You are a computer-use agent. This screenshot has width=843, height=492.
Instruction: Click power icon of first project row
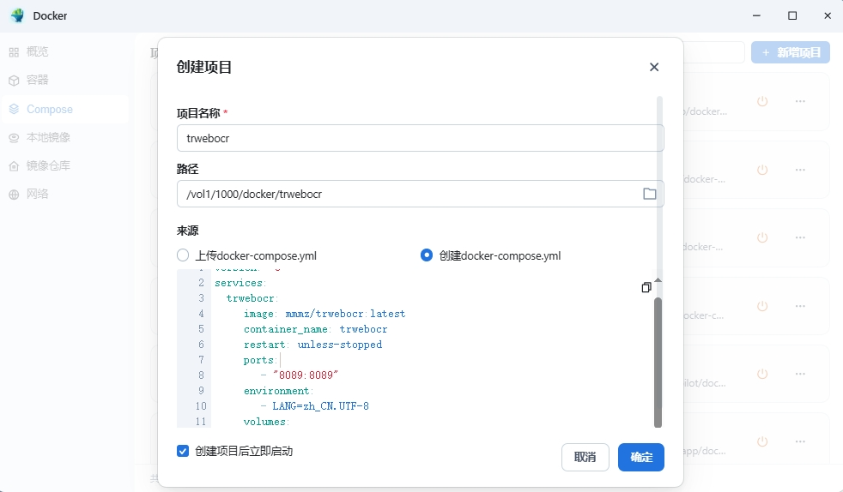762,101
